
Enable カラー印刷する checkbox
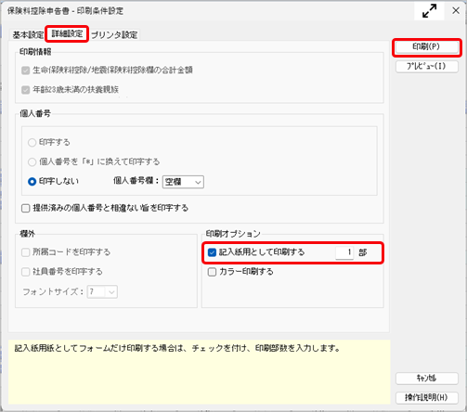point(212,272)
